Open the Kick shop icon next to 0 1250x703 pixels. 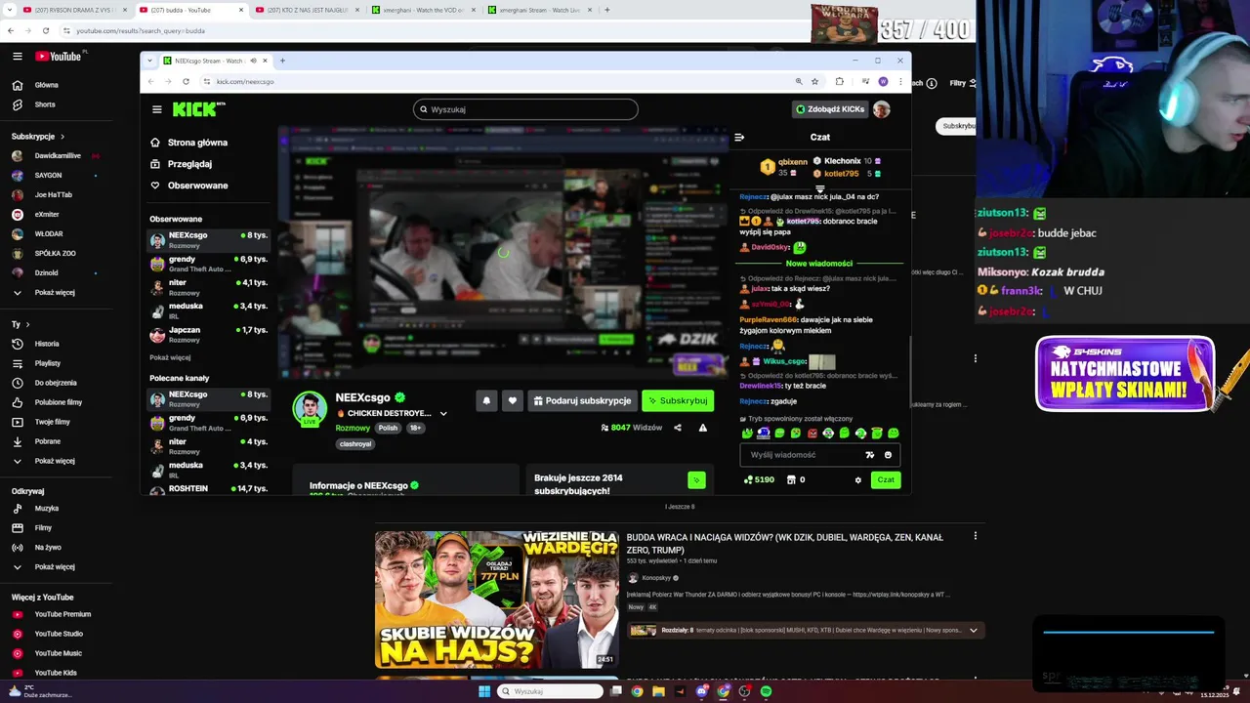[x=791, y=480]
